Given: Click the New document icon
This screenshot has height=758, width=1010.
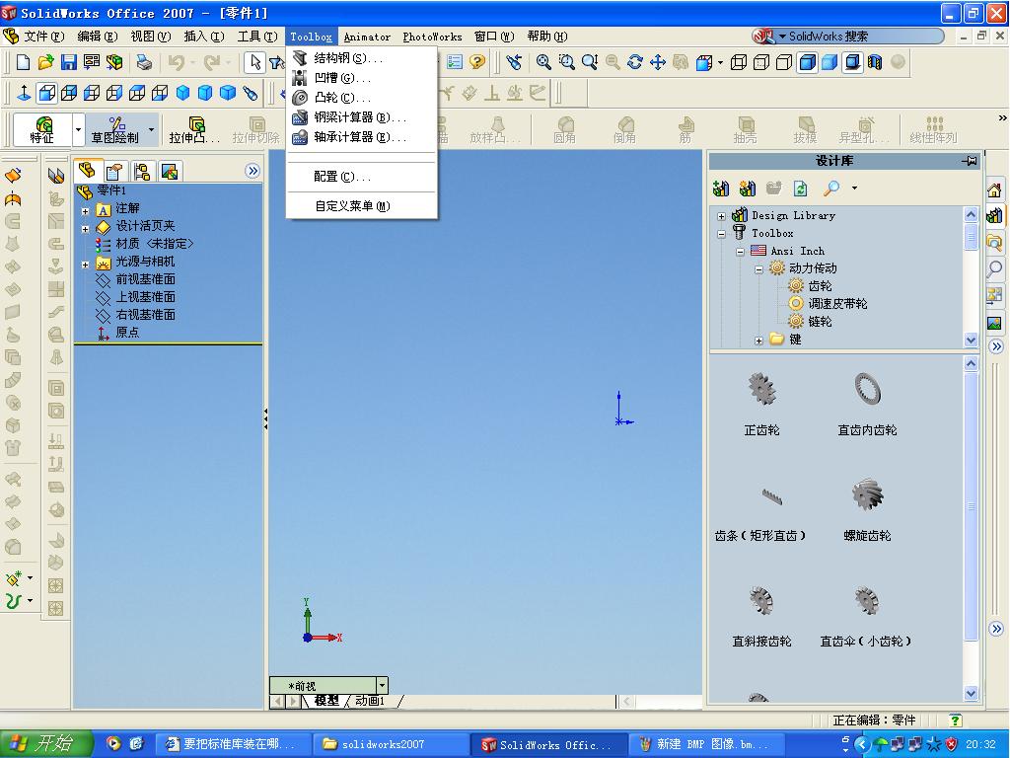Looking at the screenshot, I should (x=24, y=62).
